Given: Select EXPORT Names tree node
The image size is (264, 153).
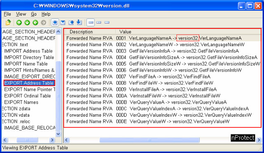Looking at the screenshot, I should click(21, 102).
